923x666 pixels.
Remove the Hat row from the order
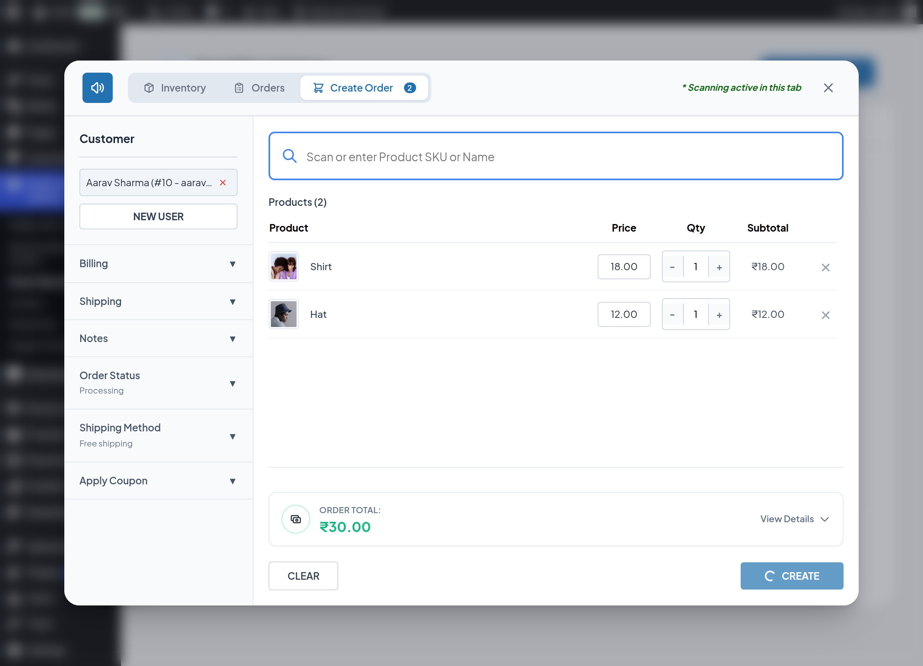pos(825,315)
